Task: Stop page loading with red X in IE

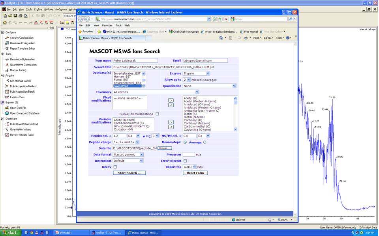Action: point(225,19)
